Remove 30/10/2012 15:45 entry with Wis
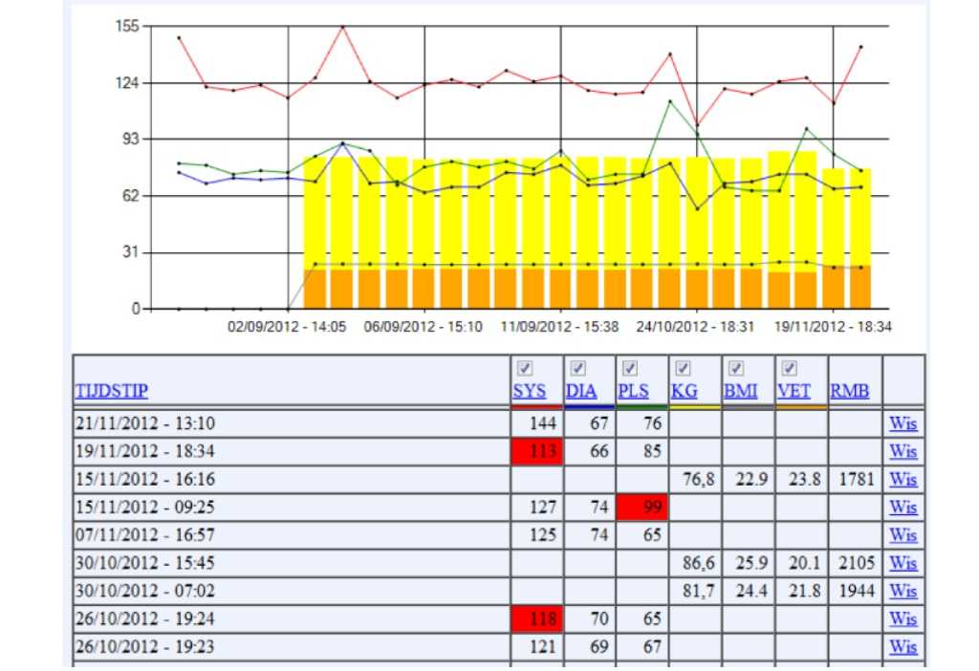The height and width of the screenshot is (671, 979). pos(903,563)
